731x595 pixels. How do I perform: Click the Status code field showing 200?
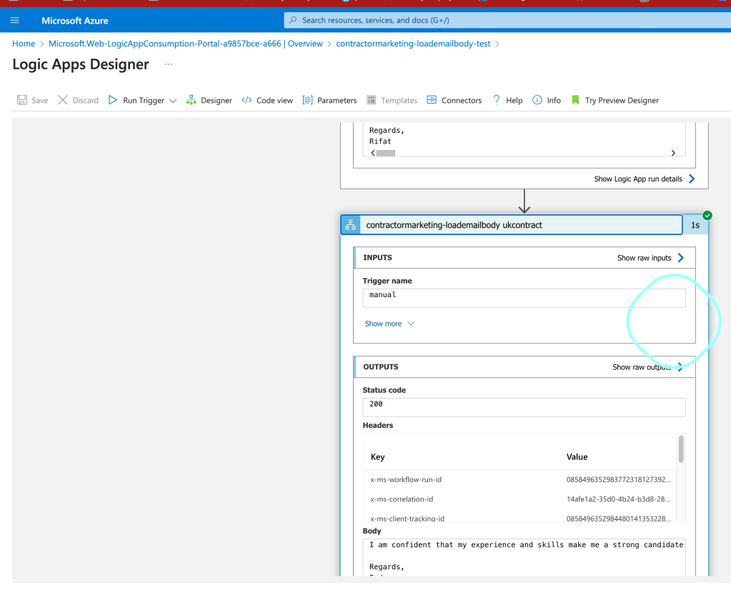point(524,407)
